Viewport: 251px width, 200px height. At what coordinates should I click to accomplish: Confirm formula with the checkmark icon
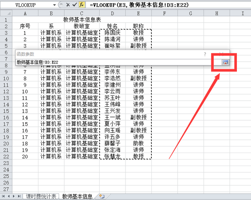click(74, 5)
